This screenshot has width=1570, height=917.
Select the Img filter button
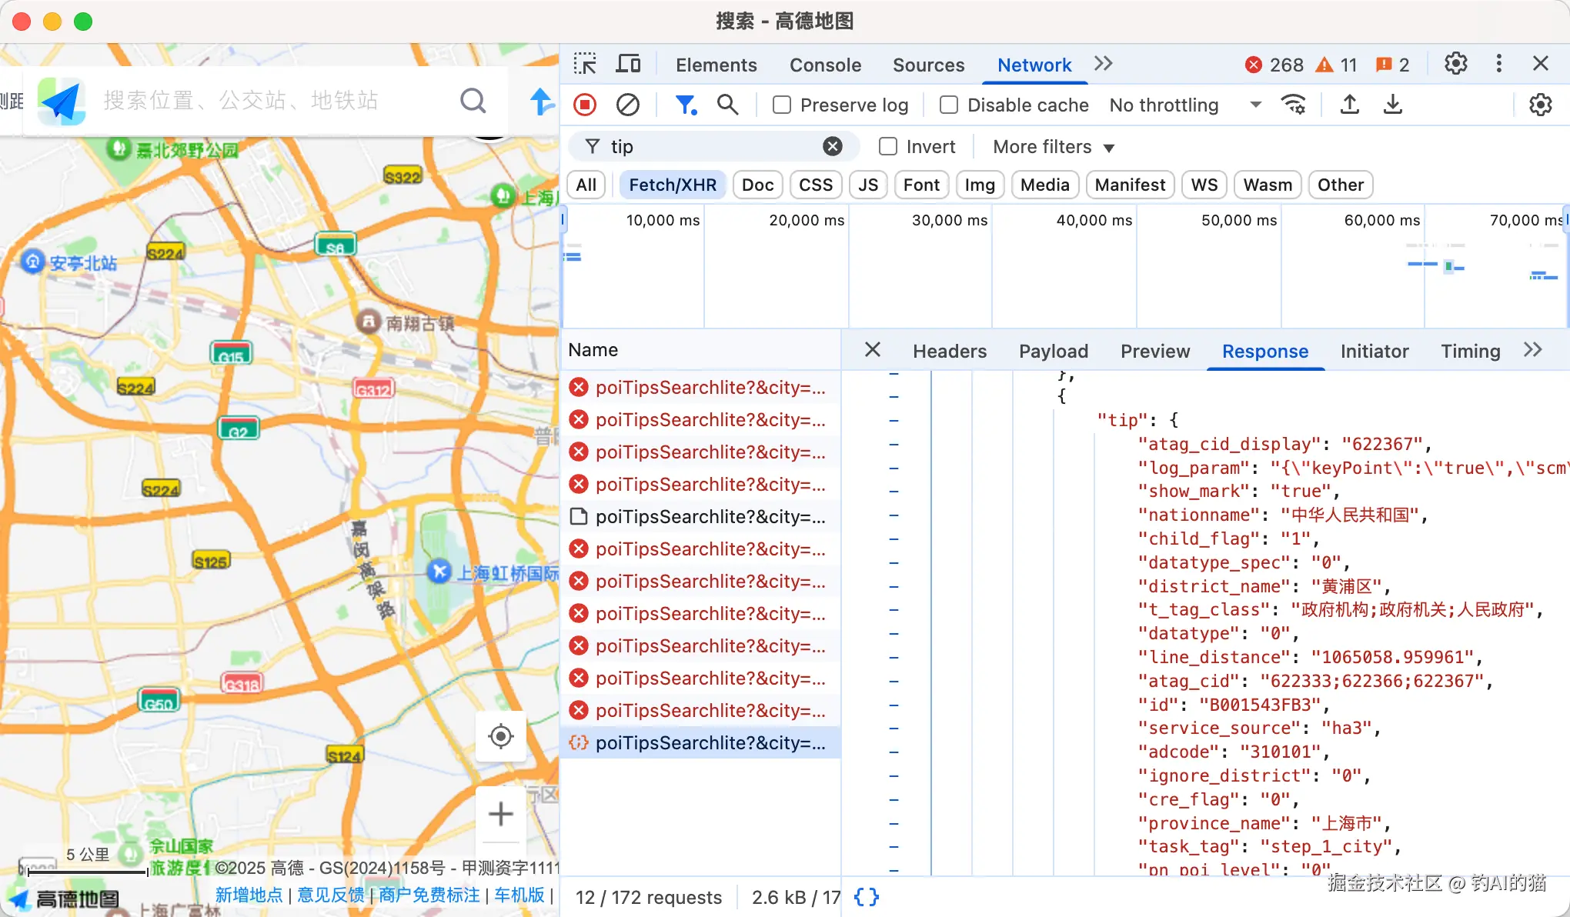[x=979, y=185]
